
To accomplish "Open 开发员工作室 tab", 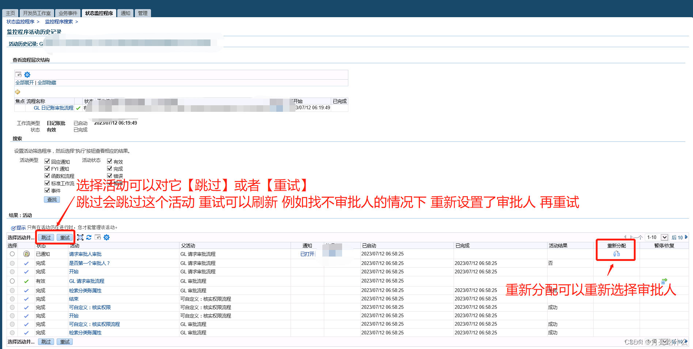I will click(37, 13).
